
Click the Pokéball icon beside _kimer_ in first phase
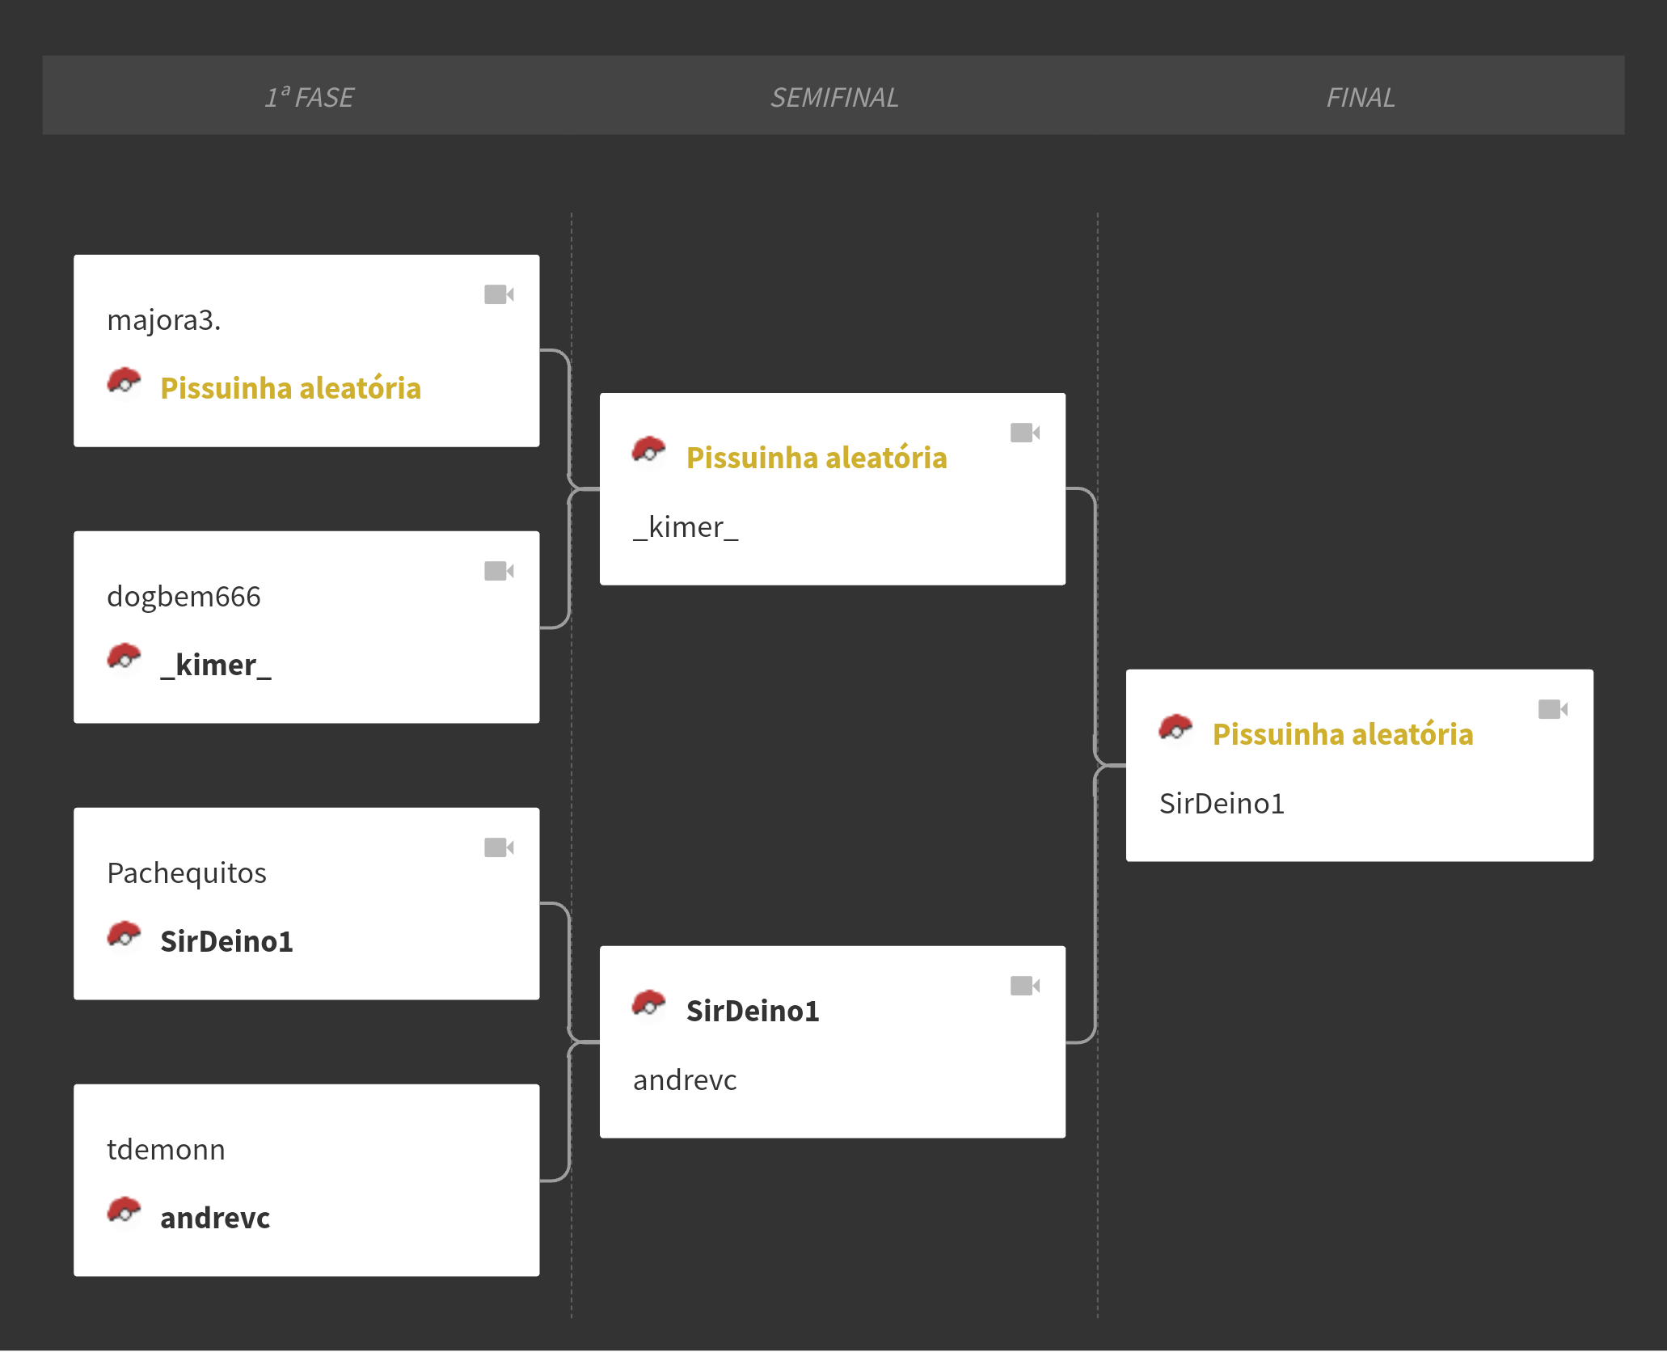124,657
